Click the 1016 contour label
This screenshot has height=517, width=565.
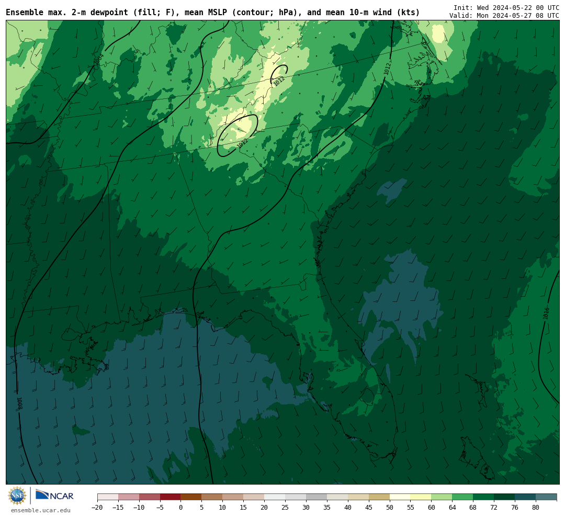[x=546, y=313]
